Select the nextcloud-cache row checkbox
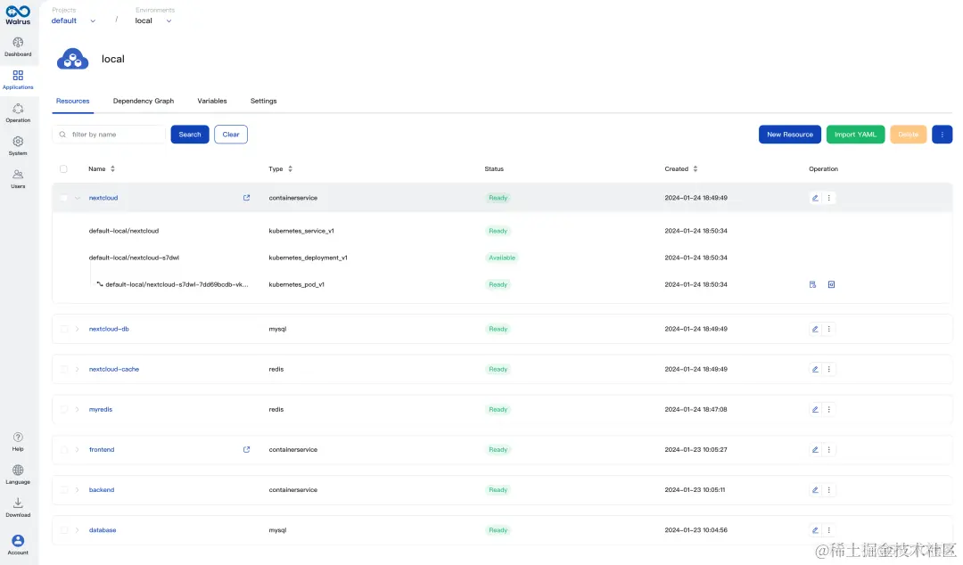963x565 pixels. tap(63, 369)
